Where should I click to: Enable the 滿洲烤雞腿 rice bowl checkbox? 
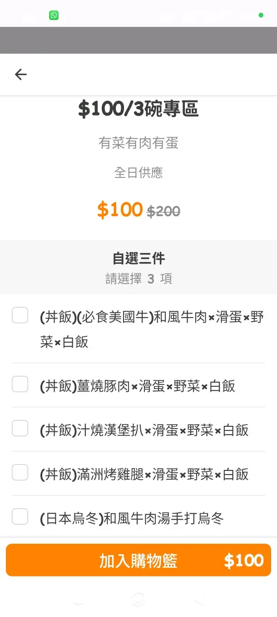20,472
